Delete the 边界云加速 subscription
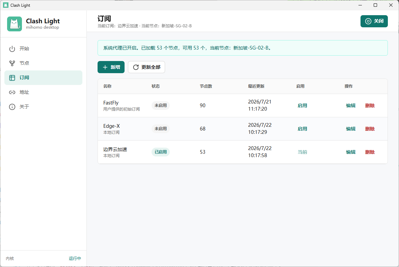 click(370, 152)
